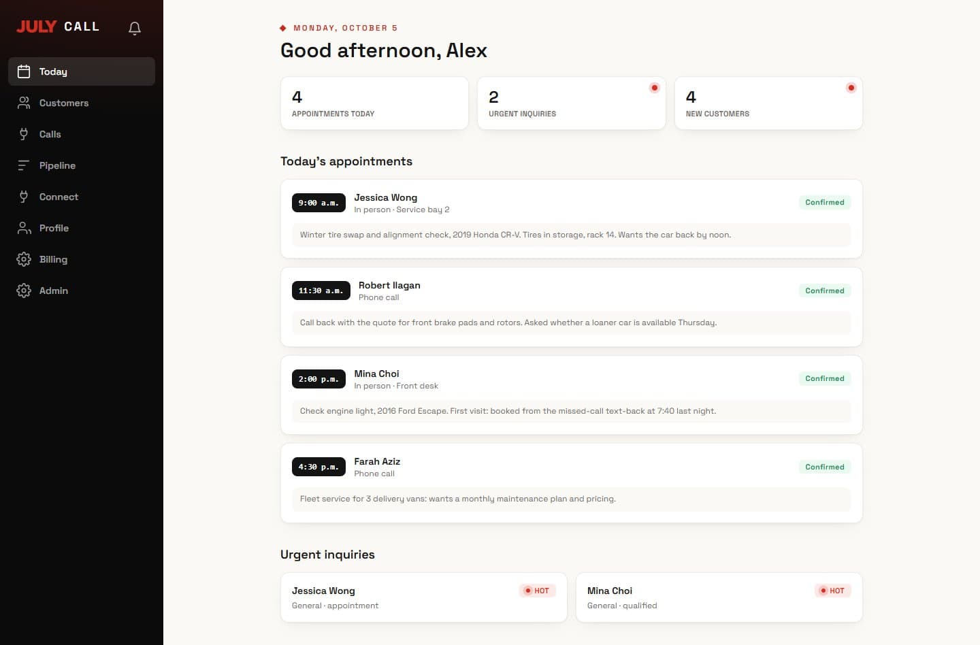Select Connect in the sidebar

click(x=82, y=197)
